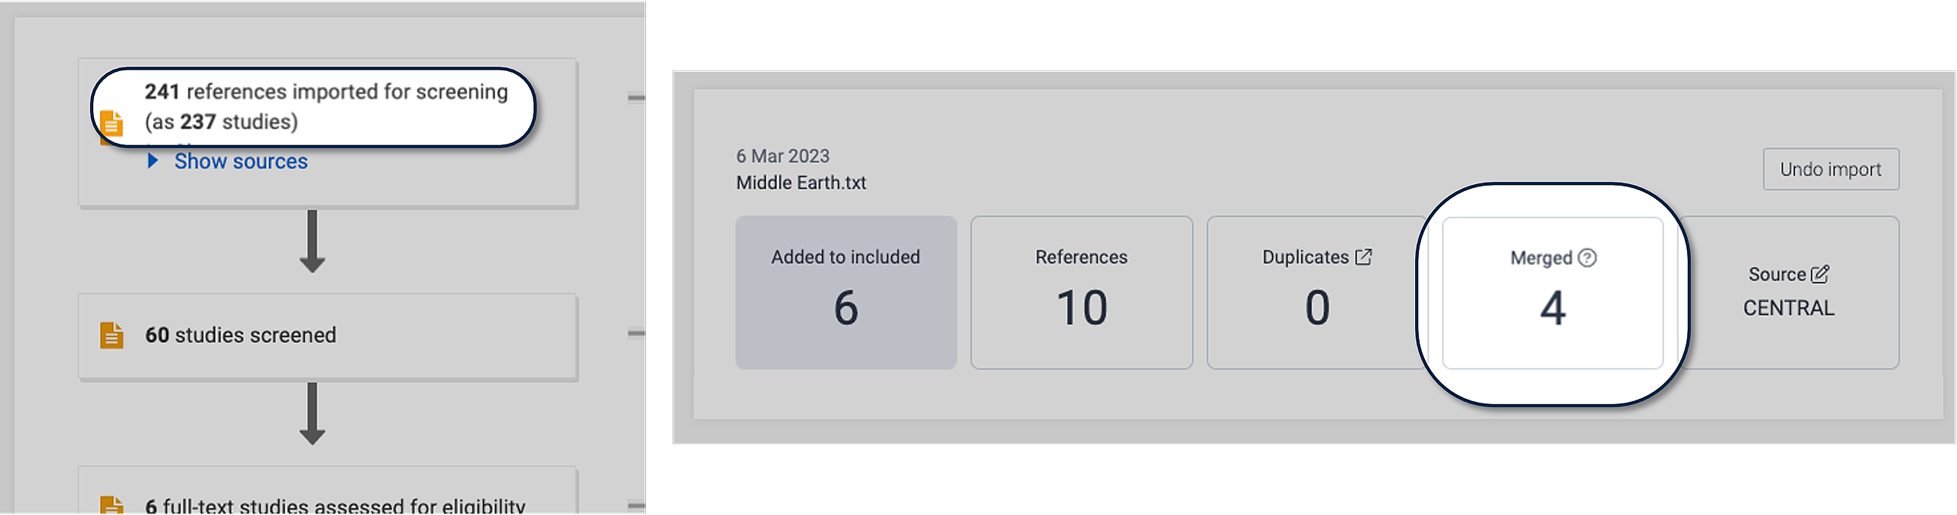Click the full-text studies assessed for eligibility row
The height and width of the screenshot is (515, 1957).
[335, 505]
